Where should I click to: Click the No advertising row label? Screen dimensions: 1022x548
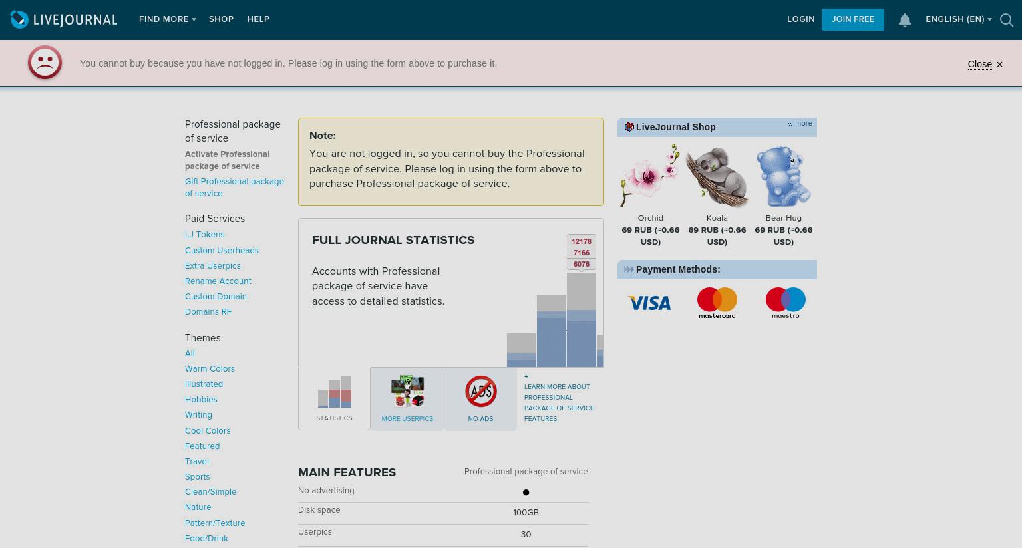(x=326, y=491)
